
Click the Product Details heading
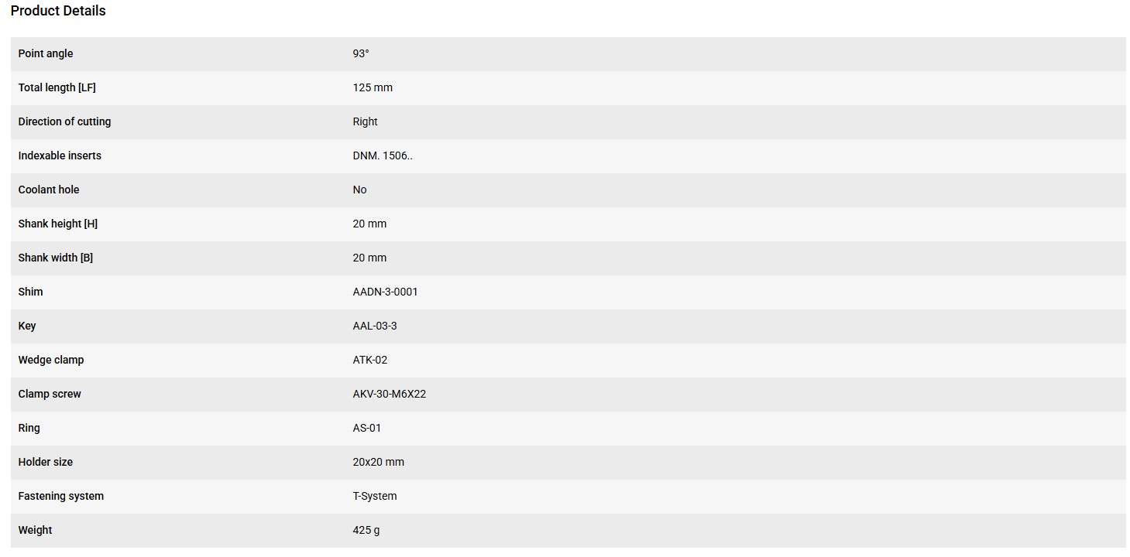58,11
